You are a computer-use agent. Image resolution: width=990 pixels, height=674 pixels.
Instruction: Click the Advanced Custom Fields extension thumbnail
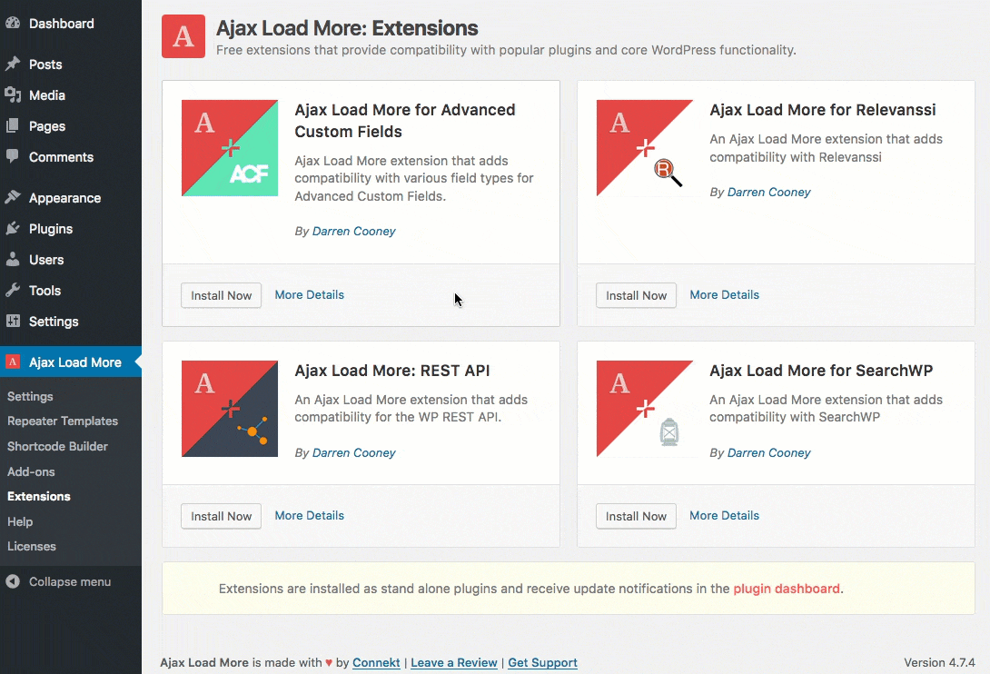(x=230, y=148)
